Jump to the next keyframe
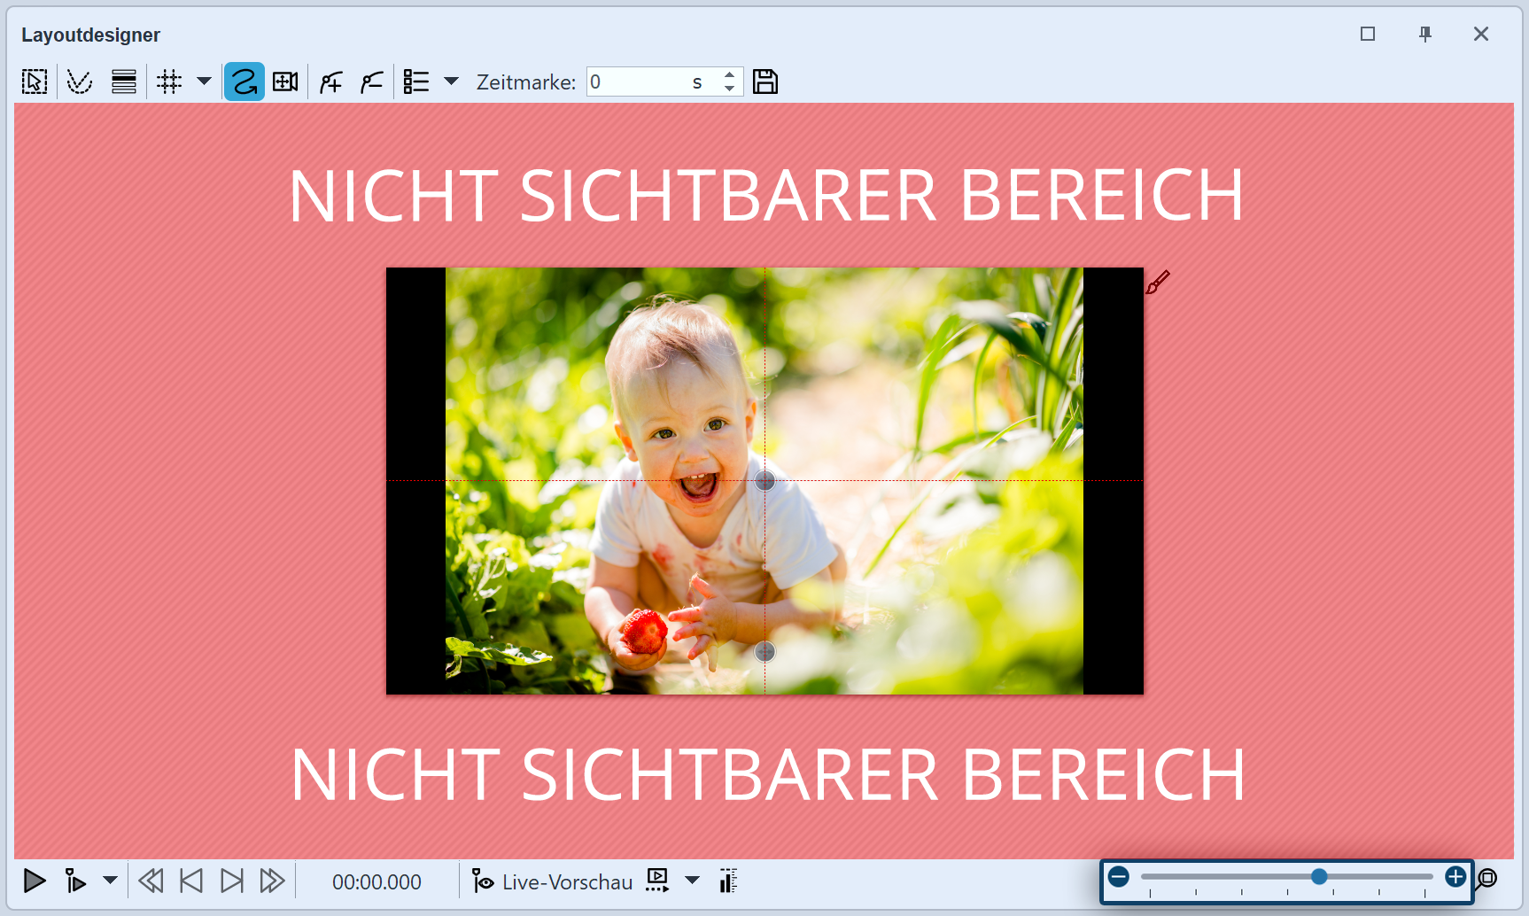The width and height of the screenshot is (1529, 916). click(x=232, y=881)
